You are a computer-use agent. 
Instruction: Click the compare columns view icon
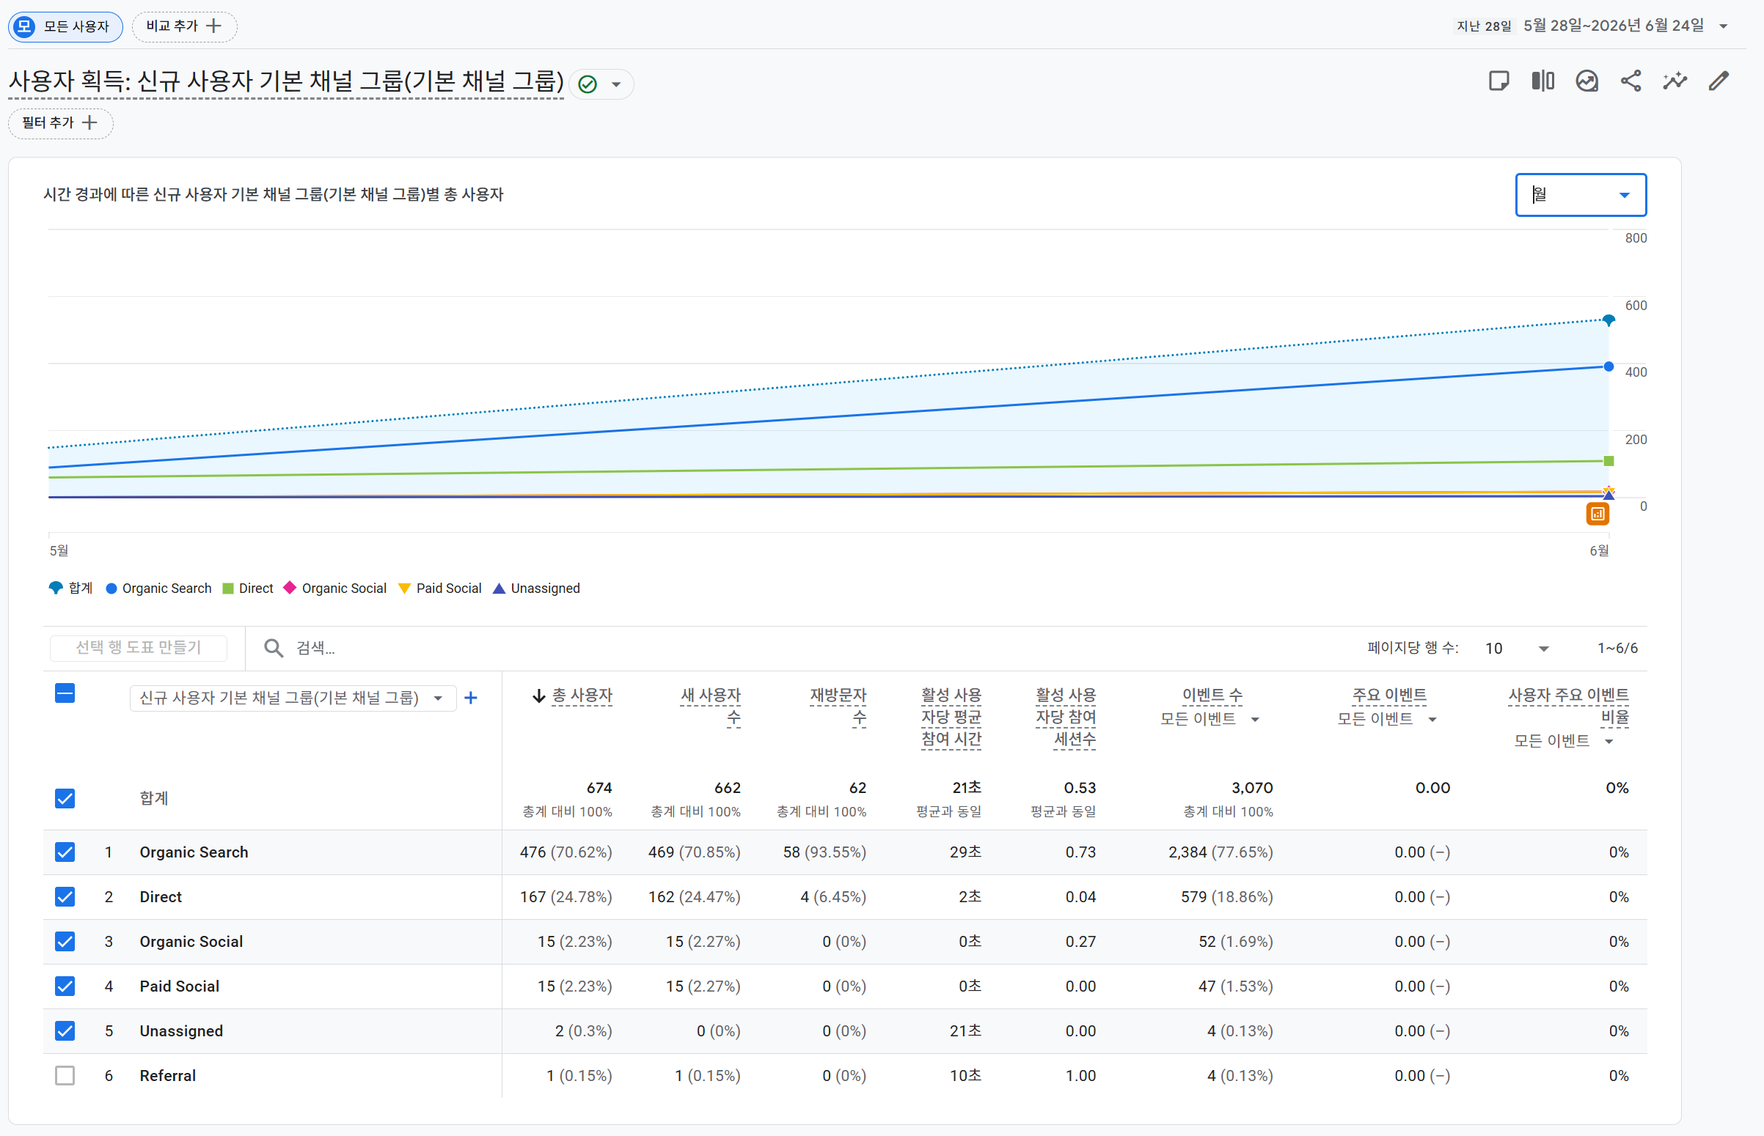(1542, 81)
